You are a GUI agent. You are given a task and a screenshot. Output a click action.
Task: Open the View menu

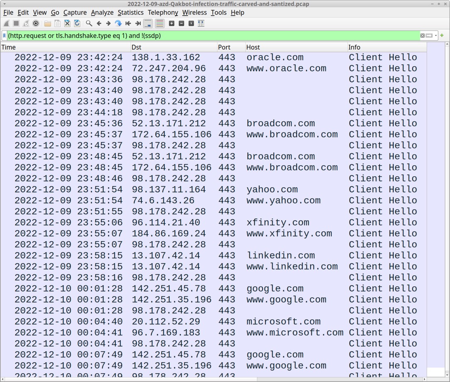pyautogui.click(x=39, y=12)
